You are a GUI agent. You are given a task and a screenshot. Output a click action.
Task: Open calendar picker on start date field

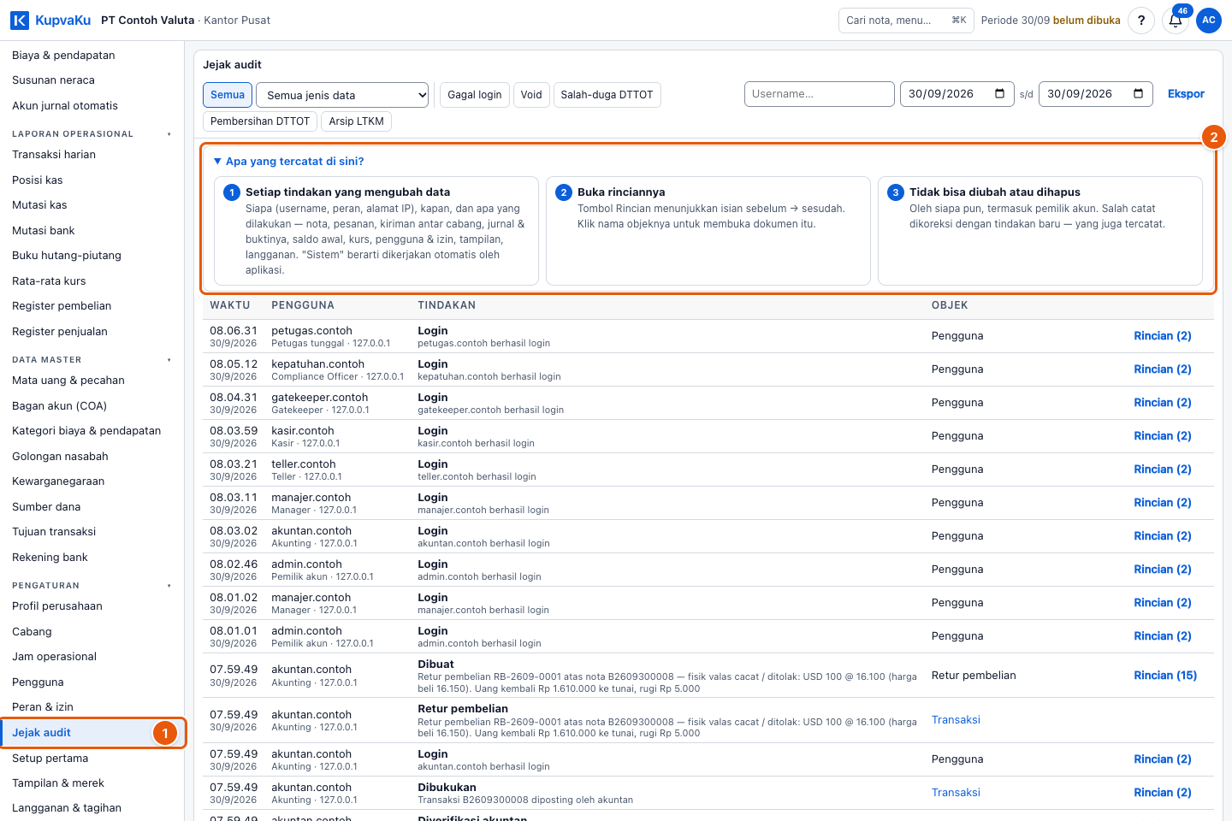[999, 94]
